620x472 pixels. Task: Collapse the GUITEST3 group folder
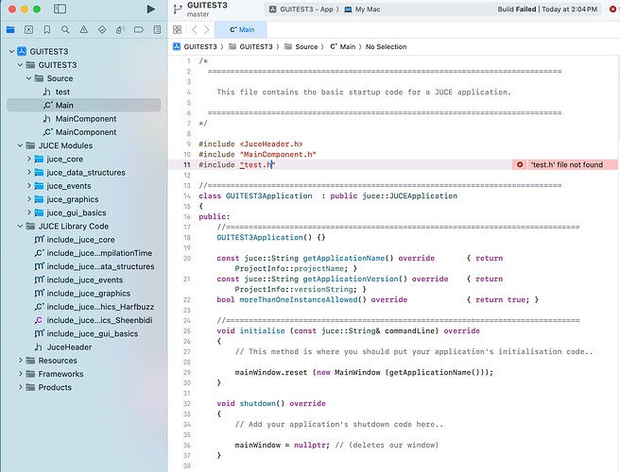click(x=20, y=65)
